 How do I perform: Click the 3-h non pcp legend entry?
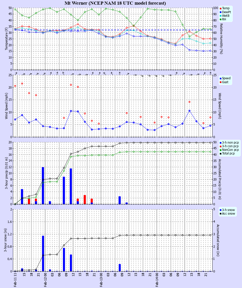pyautogui.click(x=230, y=143)
